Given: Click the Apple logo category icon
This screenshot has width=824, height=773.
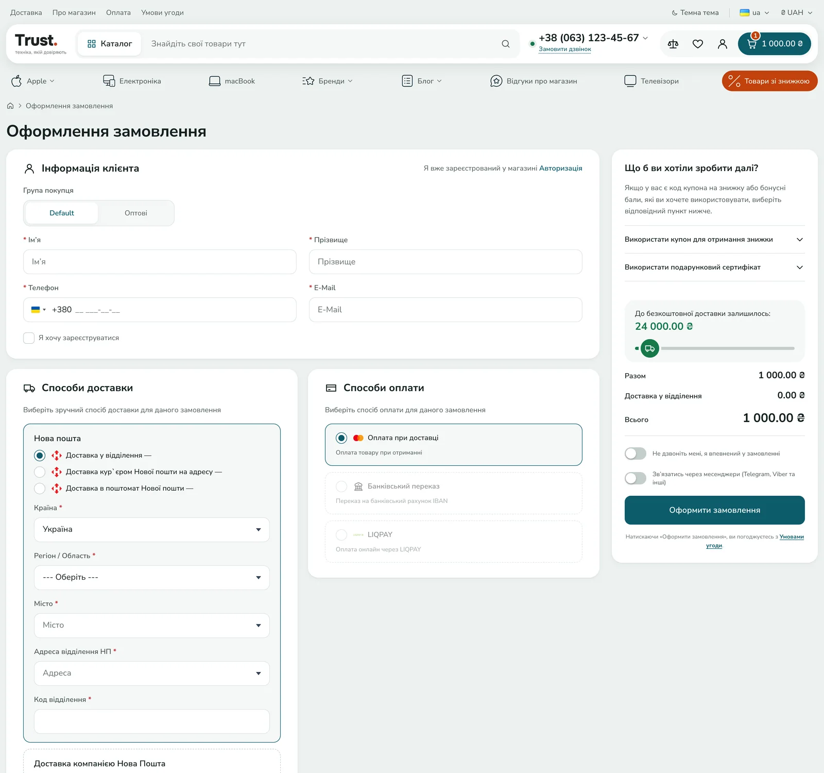Looking at the screenshot, I should 16,81.
